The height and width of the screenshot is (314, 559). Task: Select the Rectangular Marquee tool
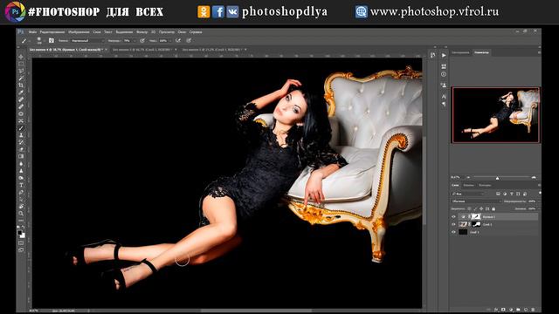pyautogui.click(x=21, y=64)
